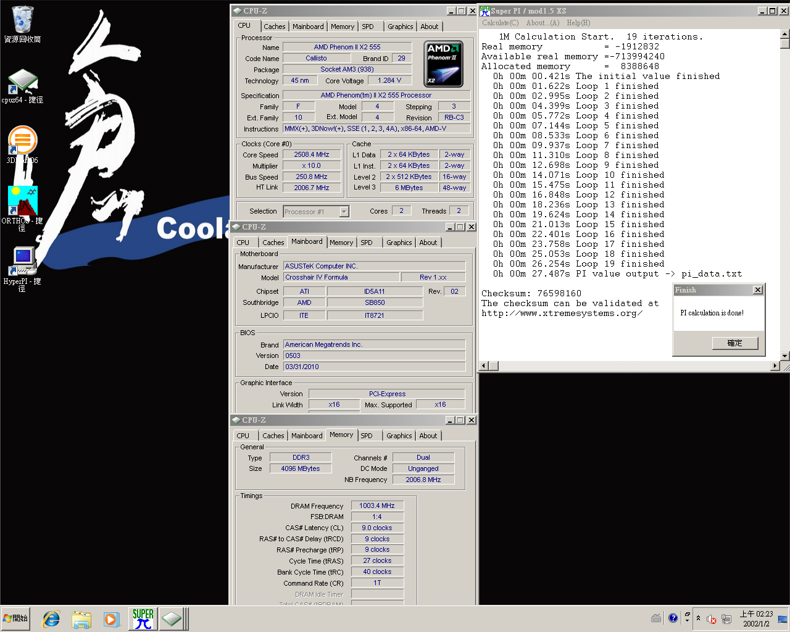Confirm the Finish dialog with 確定 button

(734, 343)
